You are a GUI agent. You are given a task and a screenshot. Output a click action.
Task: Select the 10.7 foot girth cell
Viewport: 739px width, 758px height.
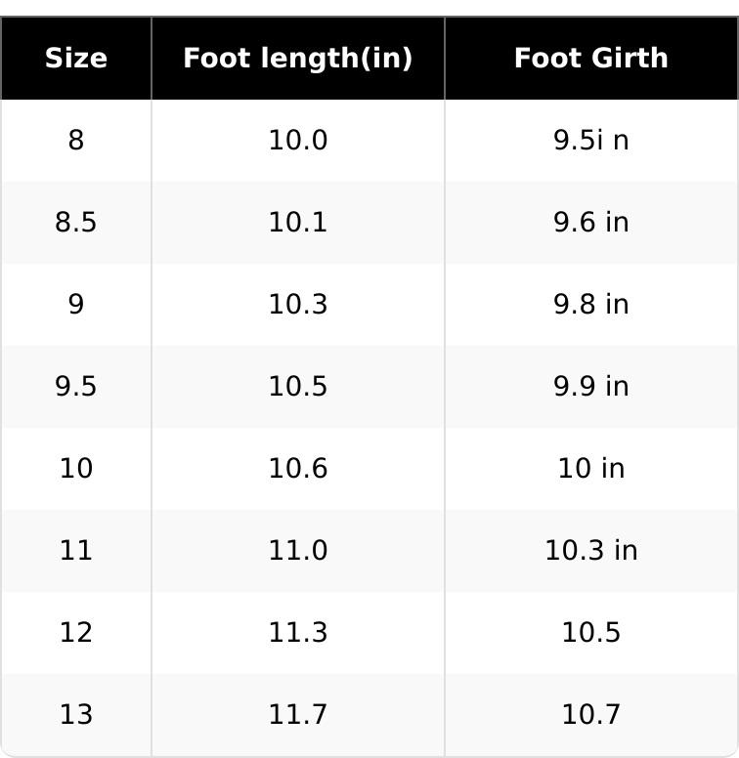[591, 715]
